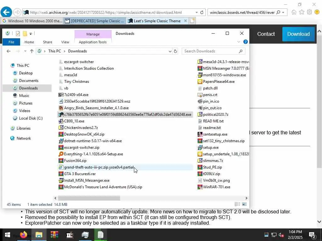Screen dimensions: 322x241
Task: Click the Windows Start button
Action: pos(8,235)
